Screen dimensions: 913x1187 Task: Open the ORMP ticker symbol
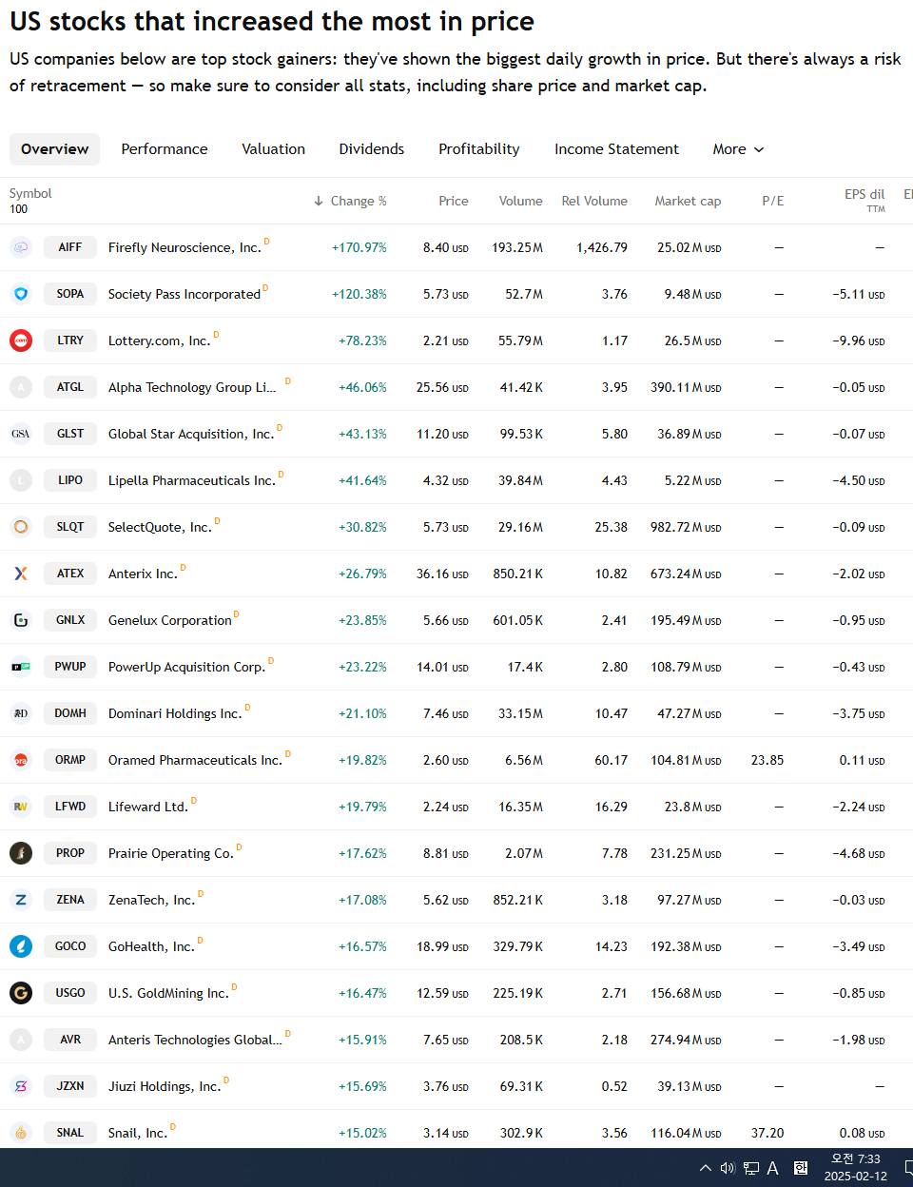(x=70, y=760)
